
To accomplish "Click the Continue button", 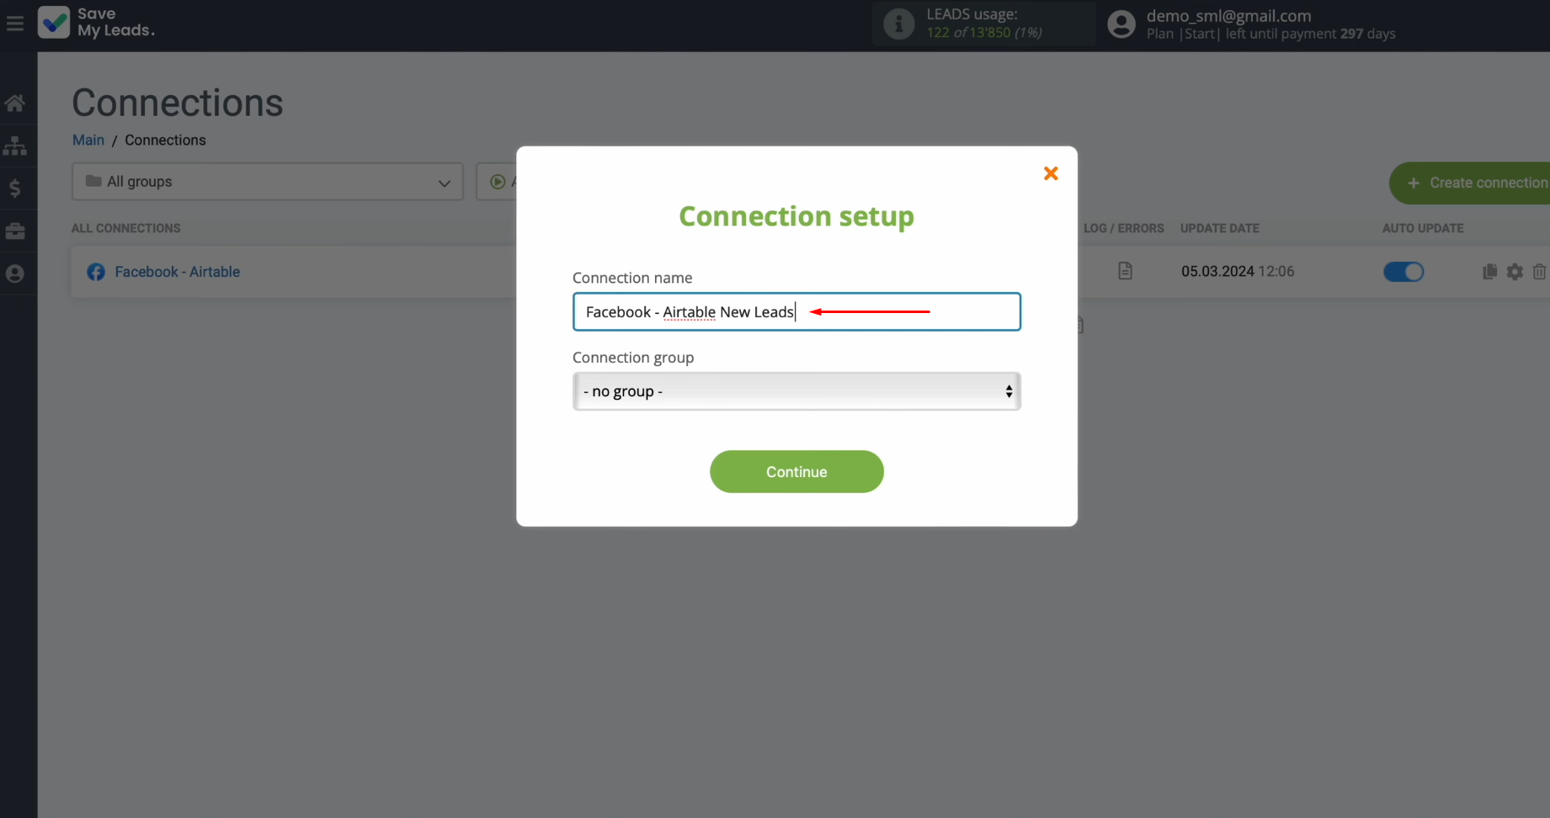I will coord(796,471).
